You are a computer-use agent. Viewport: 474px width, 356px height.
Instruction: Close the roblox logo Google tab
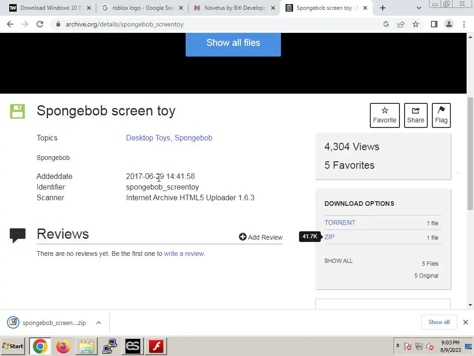point(181,8)
